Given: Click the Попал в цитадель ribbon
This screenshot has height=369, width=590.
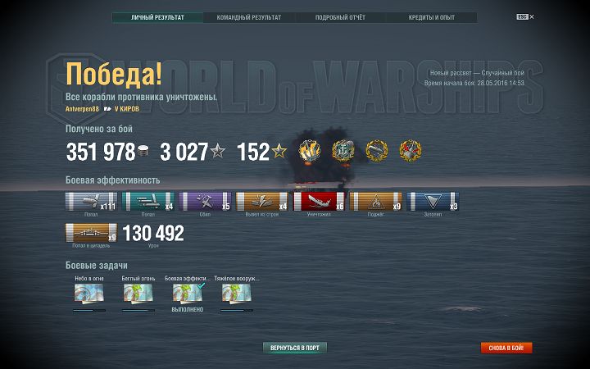Looking at the screenshot, I should click(x=91, y=233).
